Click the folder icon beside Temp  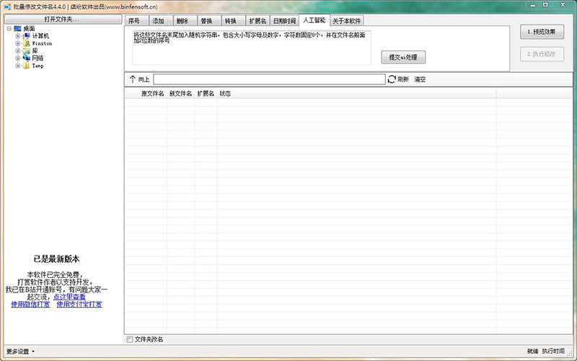(x=26, y=66)
